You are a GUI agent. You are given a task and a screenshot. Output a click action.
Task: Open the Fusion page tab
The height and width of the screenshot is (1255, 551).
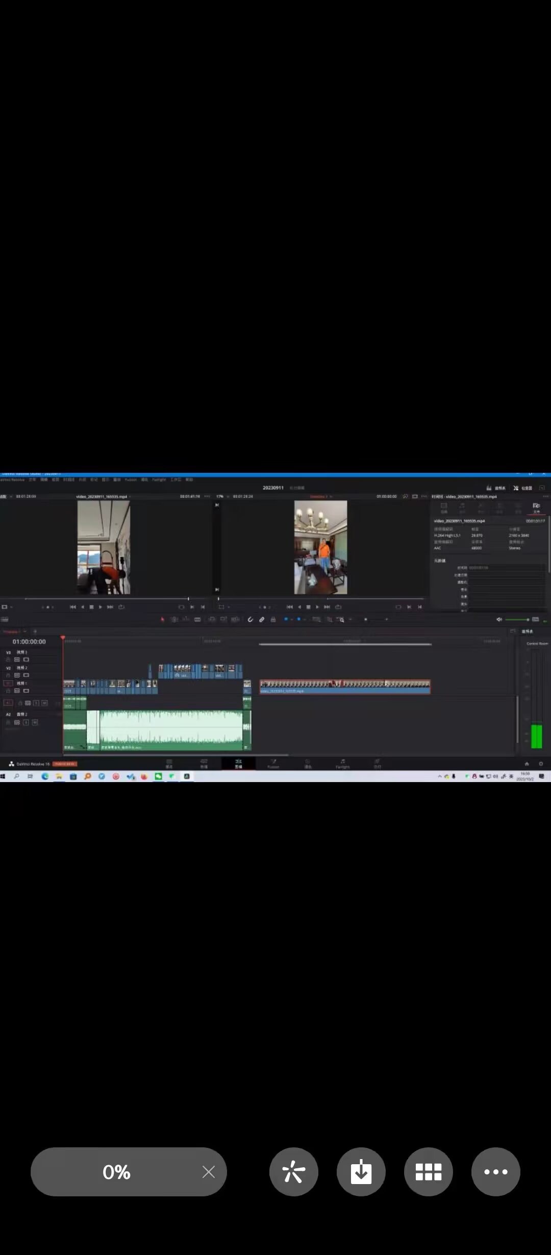tap(273, 764)
